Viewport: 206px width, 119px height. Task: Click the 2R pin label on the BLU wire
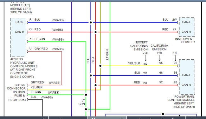[145, 73]
